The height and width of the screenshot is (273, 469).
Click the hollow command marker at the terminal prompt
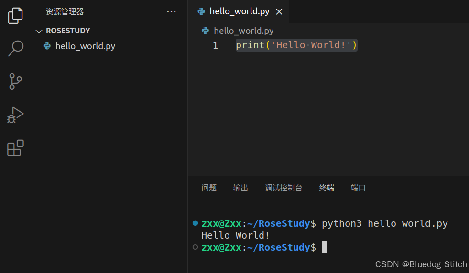click(196, 247)
